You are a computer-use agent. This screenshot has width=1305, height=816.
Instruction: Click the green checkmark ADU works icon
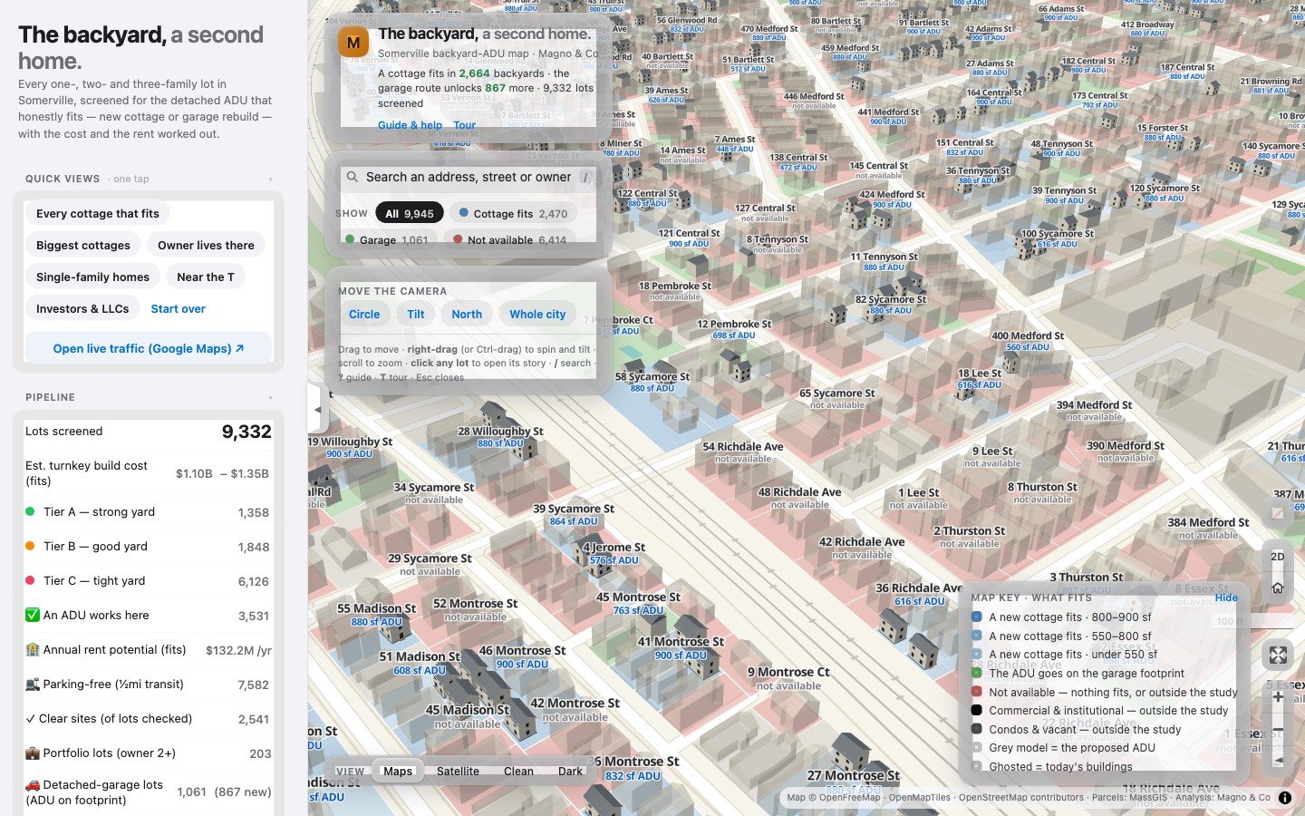click(33, 615)
